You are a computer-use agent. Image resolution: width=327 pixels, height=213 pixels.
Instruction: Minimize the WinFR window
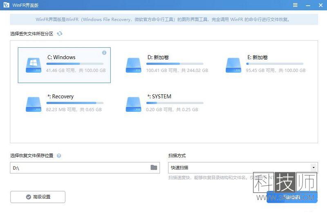point(308,5)
